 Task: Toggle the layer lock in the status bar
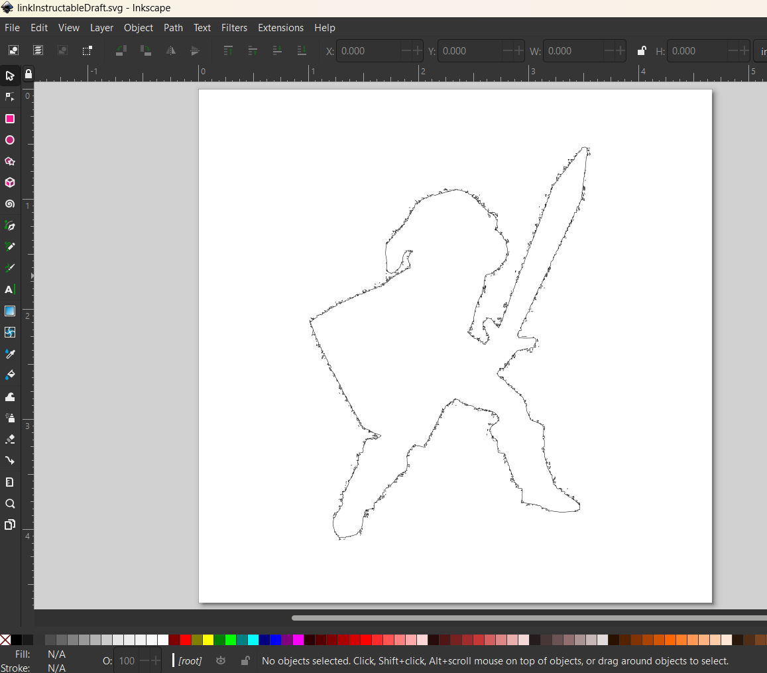(245, 660)
